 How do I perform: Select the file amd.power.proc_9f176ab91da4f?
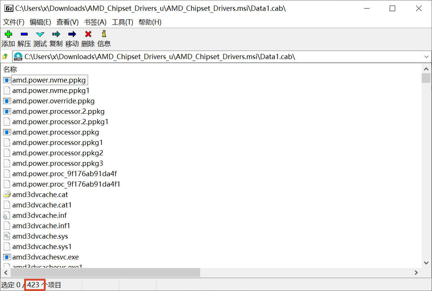[x=65, y=174]
